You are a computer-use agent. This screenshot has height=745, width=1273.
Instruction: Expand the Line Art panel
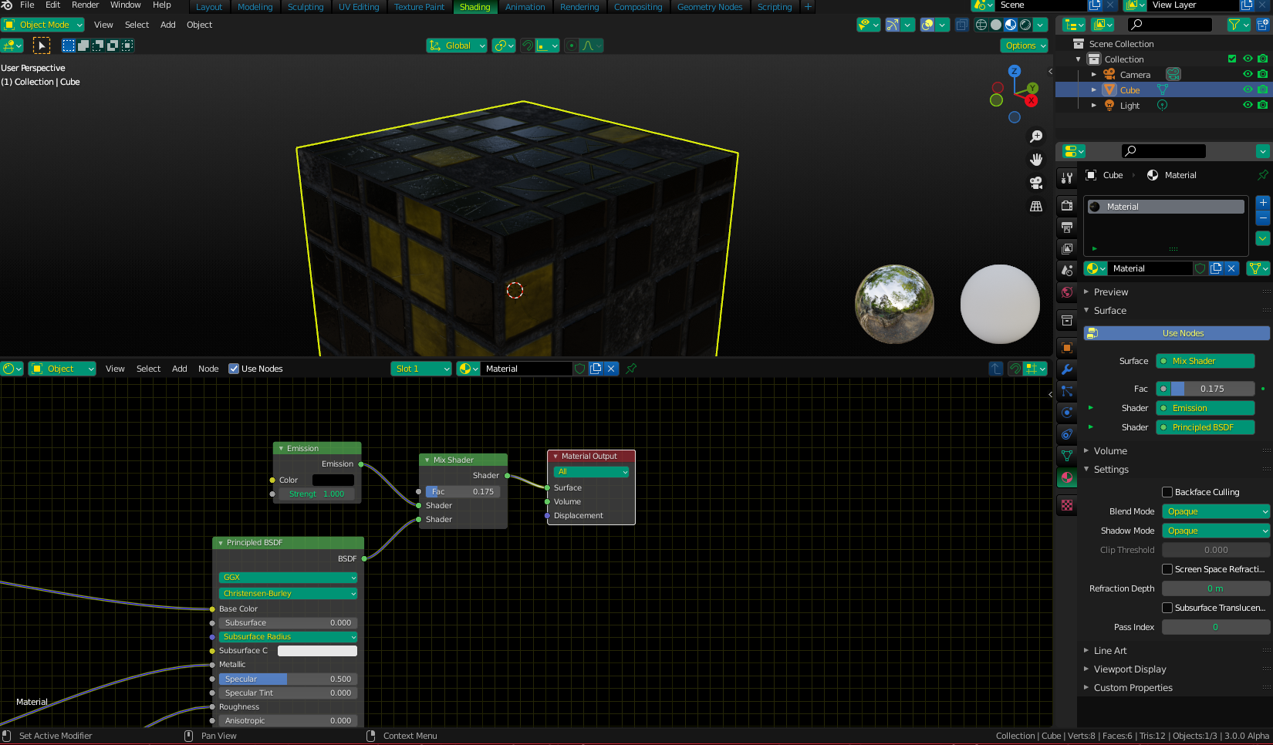click(x=1109, y=651)
